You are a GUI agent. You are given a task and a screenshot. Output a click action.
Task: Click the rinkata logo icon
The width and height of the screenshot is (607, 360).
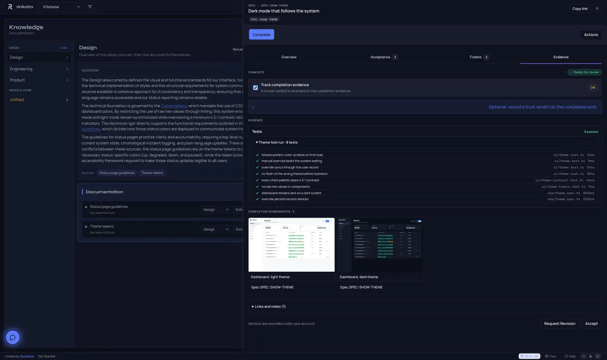point(10,7)
